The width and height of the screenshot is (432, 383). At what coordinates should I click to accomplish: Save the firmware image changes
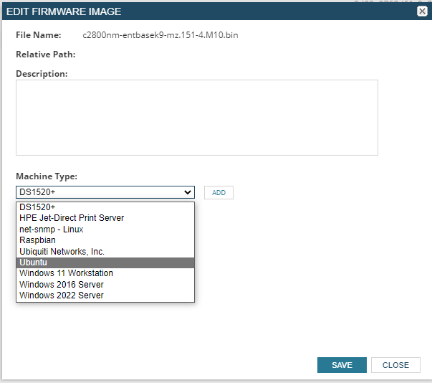(342, 365)
